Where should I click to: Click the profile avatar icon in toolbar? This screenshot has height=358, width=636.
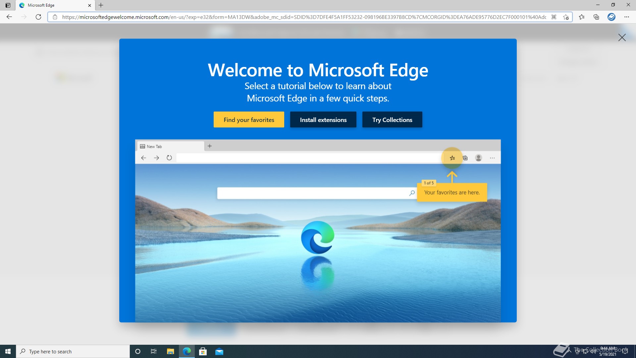pyautogui.click(x=611, y=17)
